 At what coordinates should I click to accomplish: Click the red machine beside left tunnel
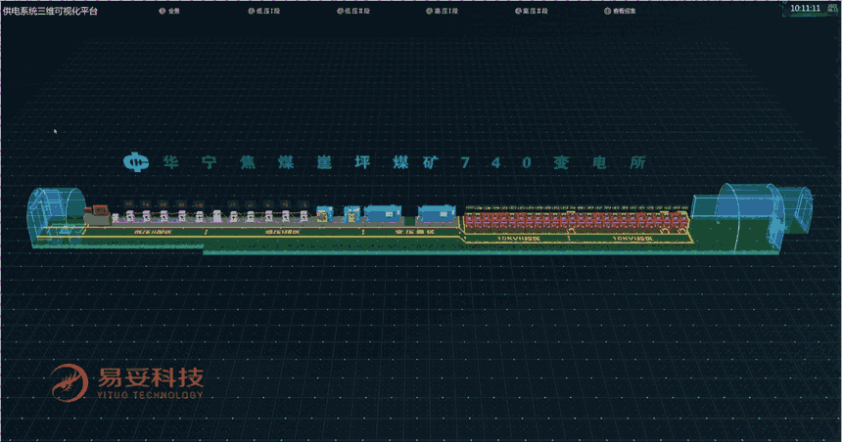click(x=99, y=212)
